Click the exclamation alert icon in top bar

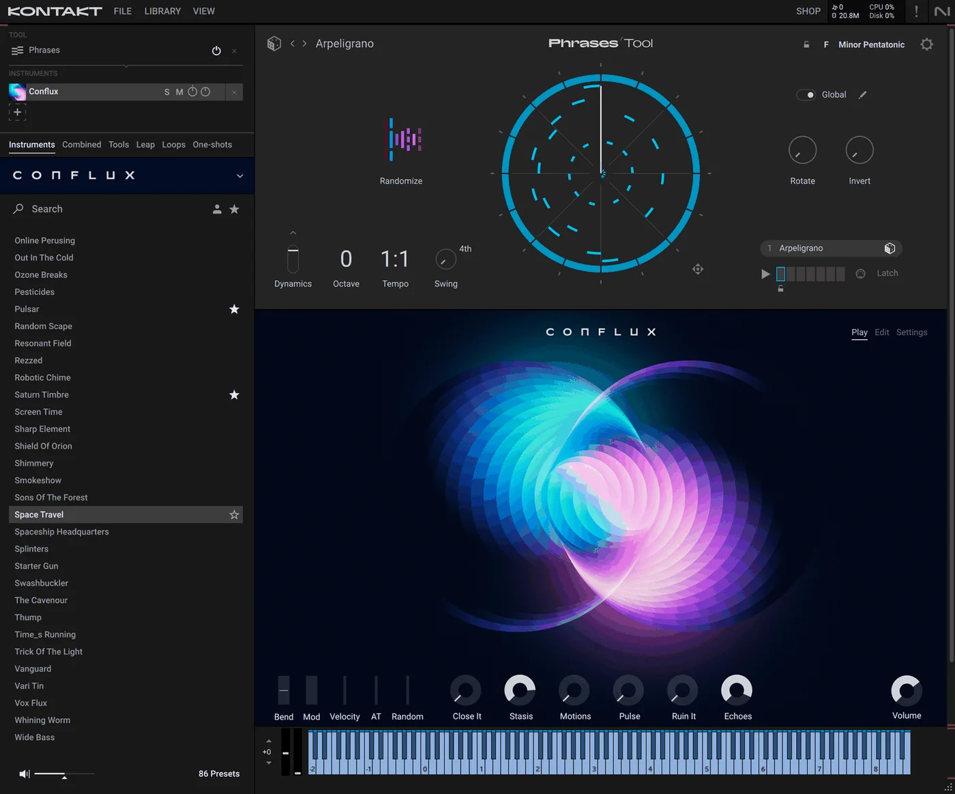[916, 12]
